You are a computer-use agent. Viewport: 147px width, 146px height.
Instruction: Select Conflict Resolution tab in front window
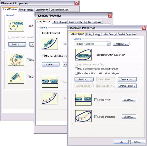click(x=127, y=34)
